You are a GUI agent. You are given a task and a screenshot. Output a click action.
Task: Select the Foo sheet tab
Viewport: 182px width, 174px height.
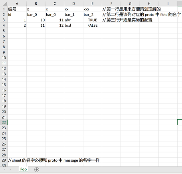point(24,169)
